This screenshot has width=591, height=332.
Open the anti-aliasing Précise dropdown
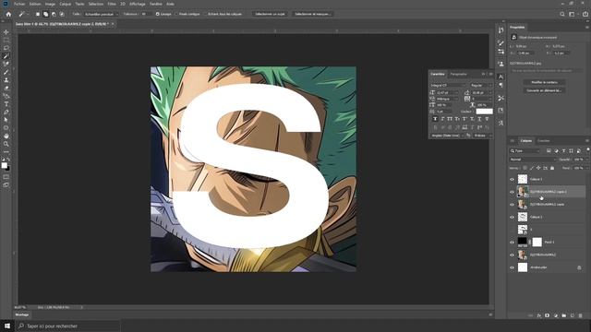point(482,136)
